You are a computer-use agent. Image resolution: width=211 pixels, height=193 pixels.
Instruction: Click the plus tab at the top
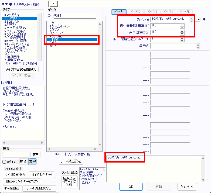pyautogui.click(x=53, y=3)
